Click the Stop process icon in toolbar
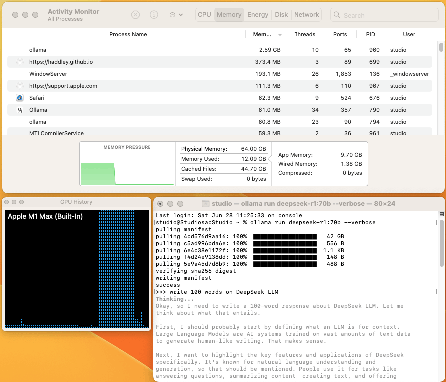The width and height of the screenshot is (446, 382). tap(135, 15)
